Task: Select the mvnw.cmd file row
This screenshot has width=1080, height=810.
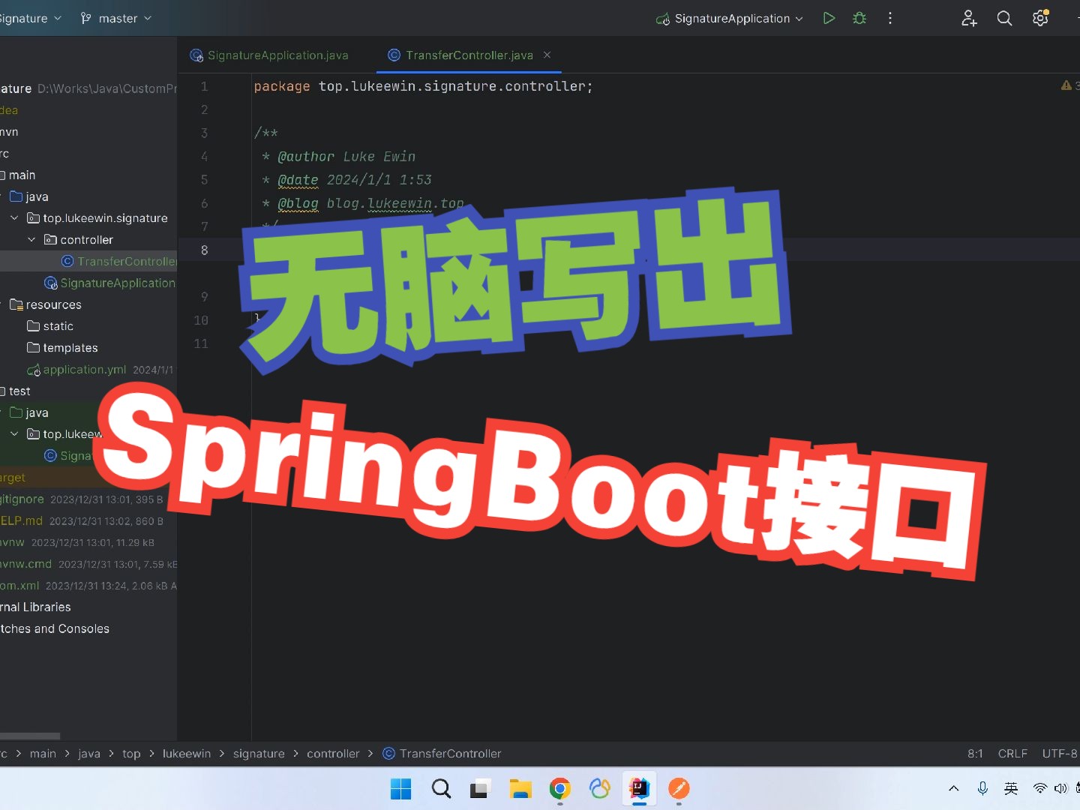Action: point(88,564)
